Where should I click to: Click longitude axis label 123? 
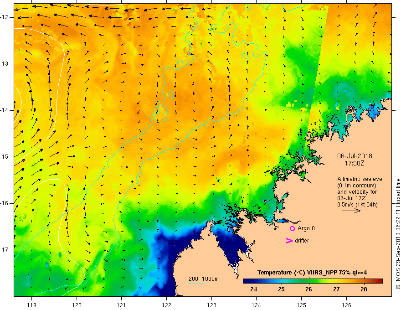pyautogui.click(x=211, y=305)
